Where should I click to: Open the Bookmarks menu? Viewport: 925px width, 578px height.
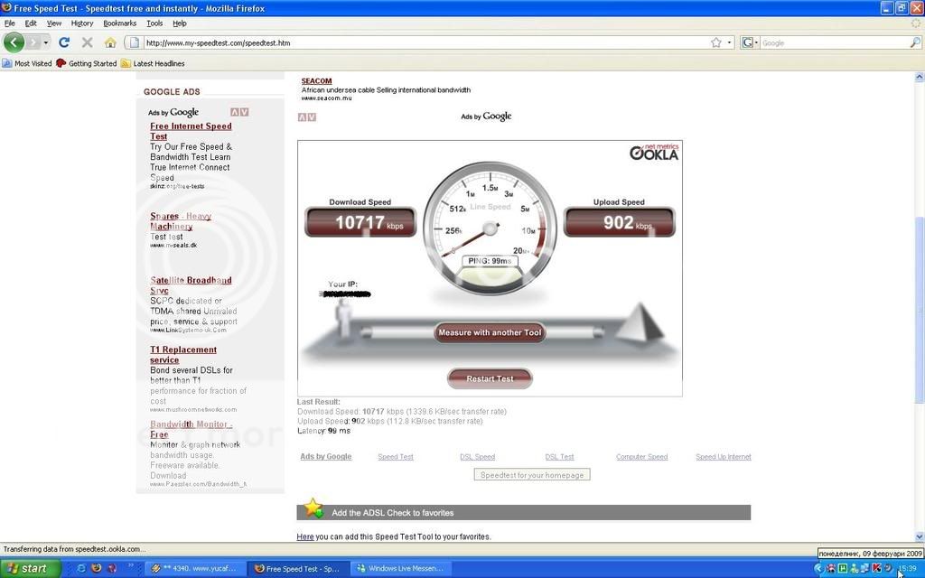click(x=118, y=23)
